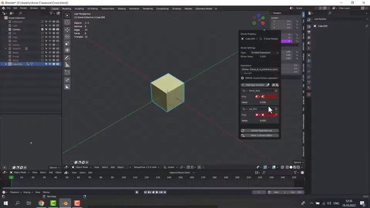The width and height of the screenshot is (370, 208).
Task: Select the Select Box tool in viewport toolbar
Action: 67,16
